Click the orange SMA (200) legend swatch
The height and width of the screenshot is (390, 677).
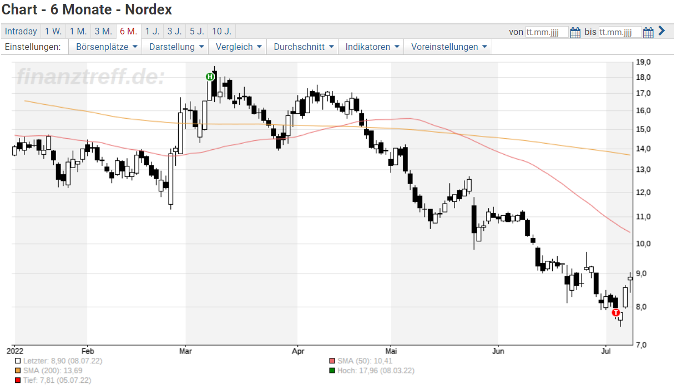click(18, 371)
